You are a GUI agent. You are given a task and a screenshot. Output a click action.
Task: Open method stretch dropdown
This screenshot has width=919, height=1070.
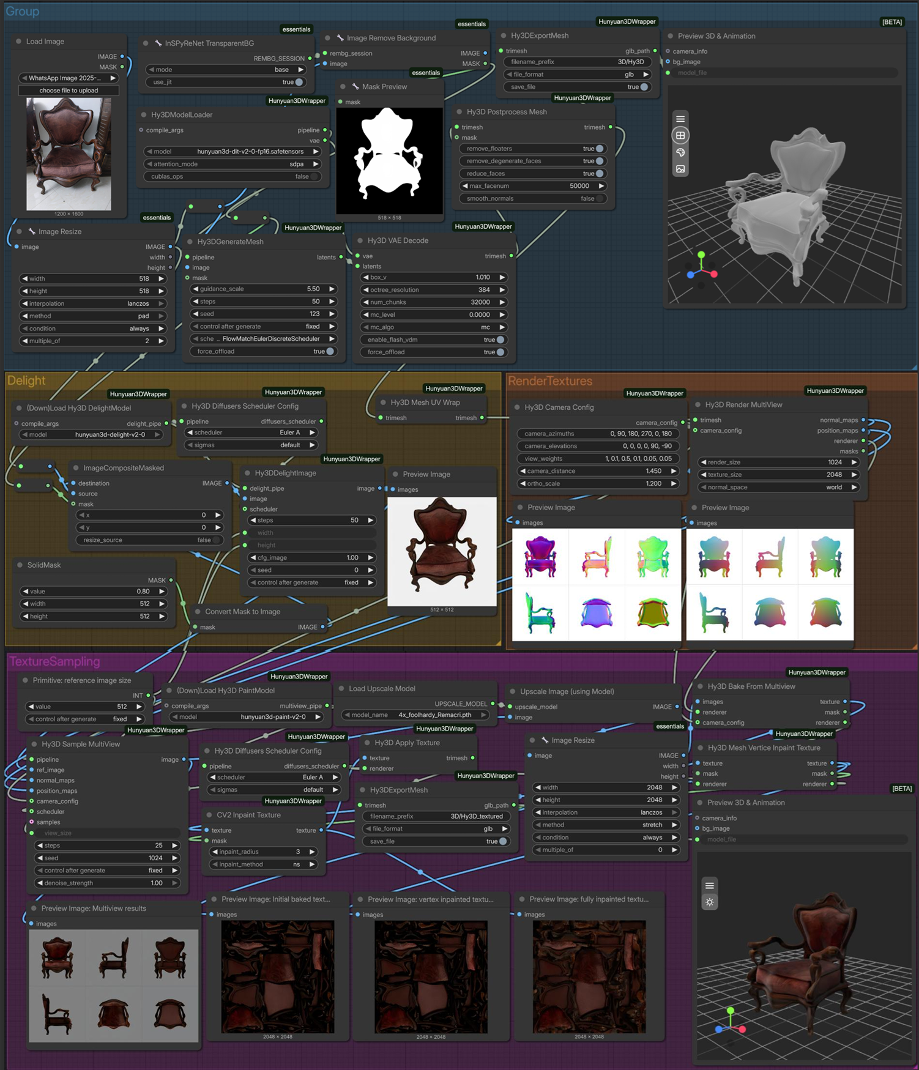(606, 825)
